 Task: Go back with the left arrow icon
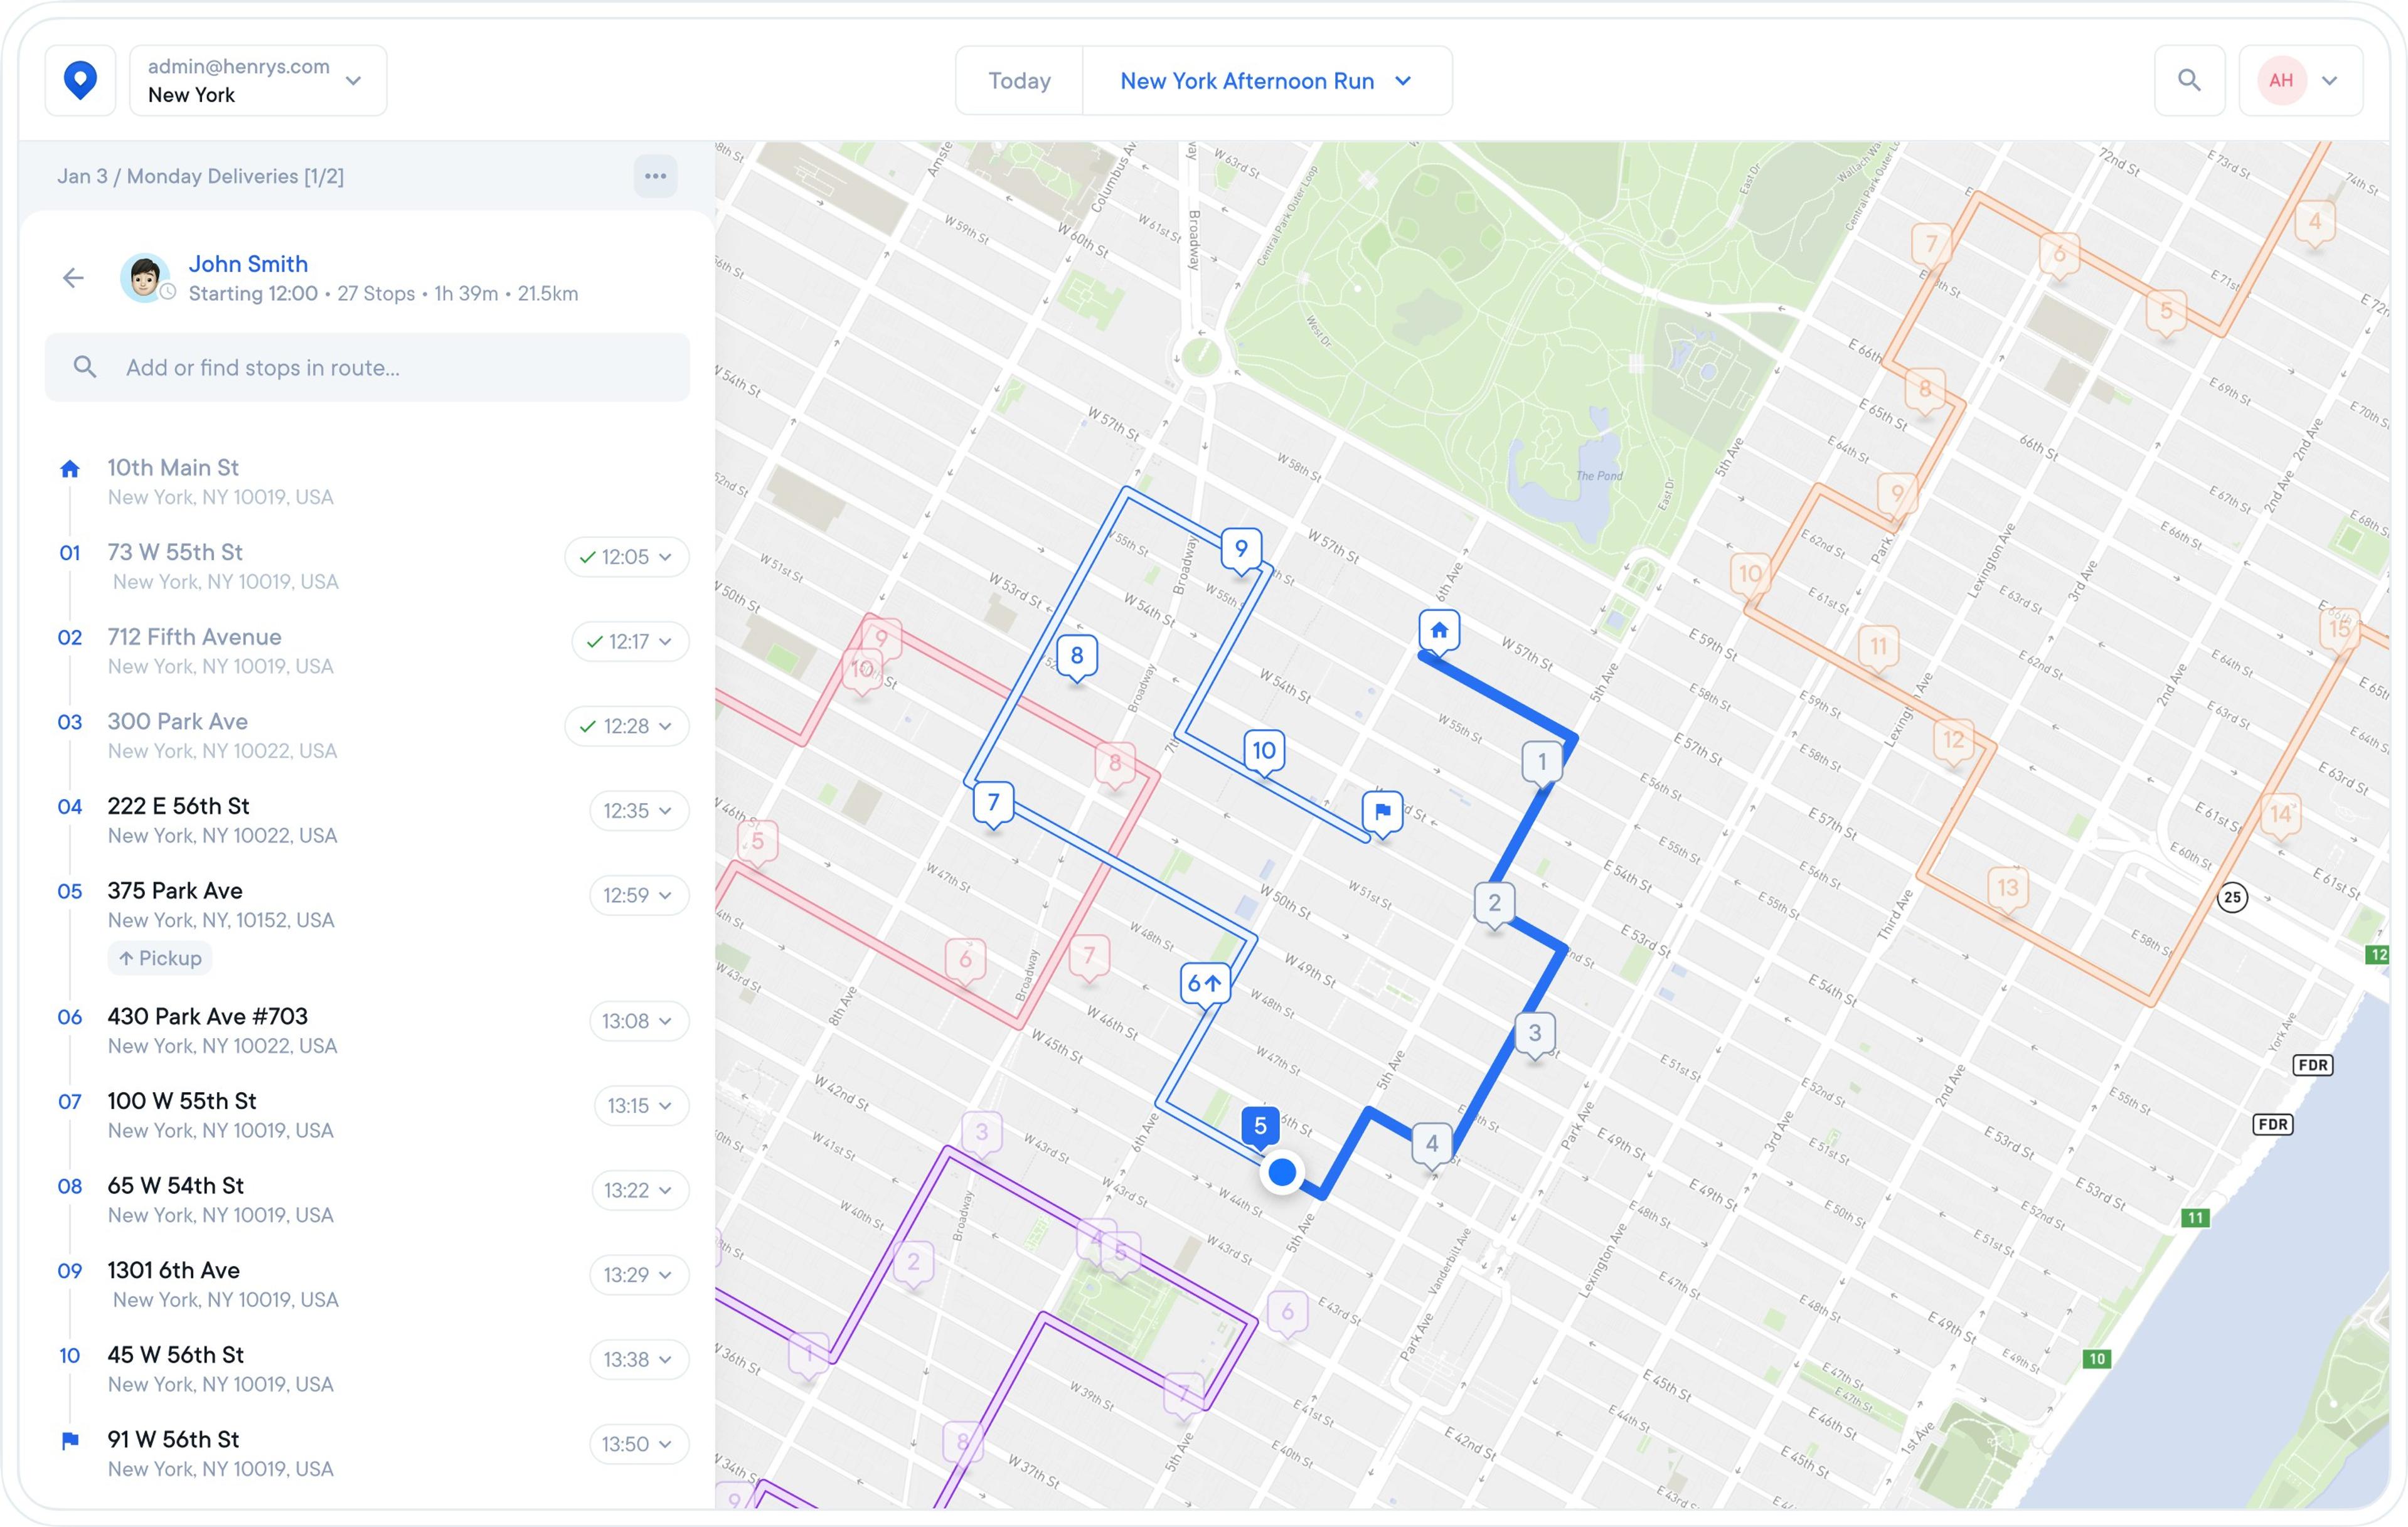pyautogui.click(x=73, y=278)
